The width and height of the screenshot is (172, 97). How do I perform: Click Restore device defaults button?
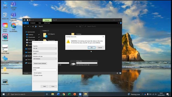coord(40,64)
